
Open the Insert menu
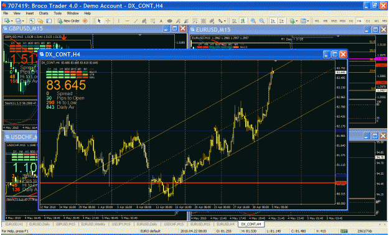pyautogui.click(x=30, y=13)
